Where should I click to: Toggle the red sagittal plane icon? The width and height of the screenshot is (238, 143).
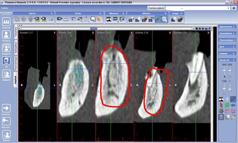[x=221, y=105]
